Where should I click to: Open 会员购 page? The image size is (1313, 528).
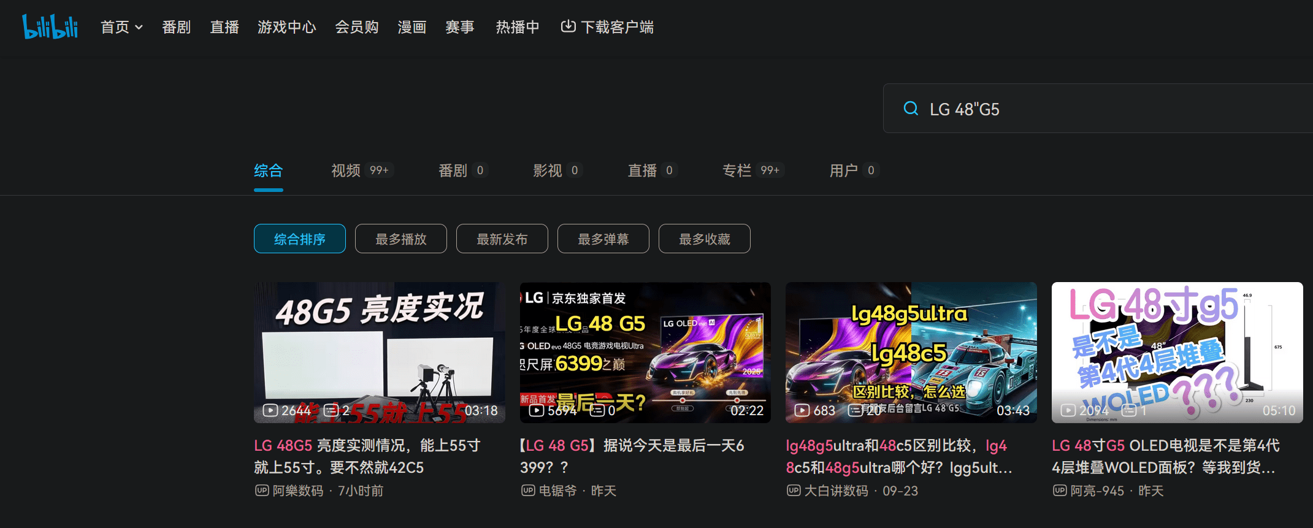[x=356, y=27]
